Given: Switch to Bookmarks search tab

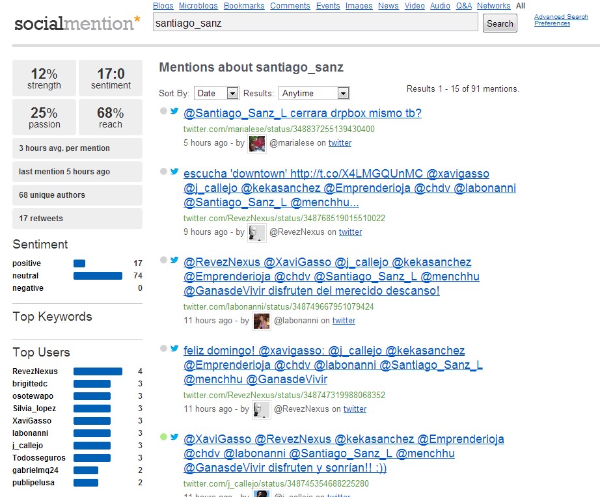Looking at the screenshot, I should pyautogui.click(x=244, y=6).
